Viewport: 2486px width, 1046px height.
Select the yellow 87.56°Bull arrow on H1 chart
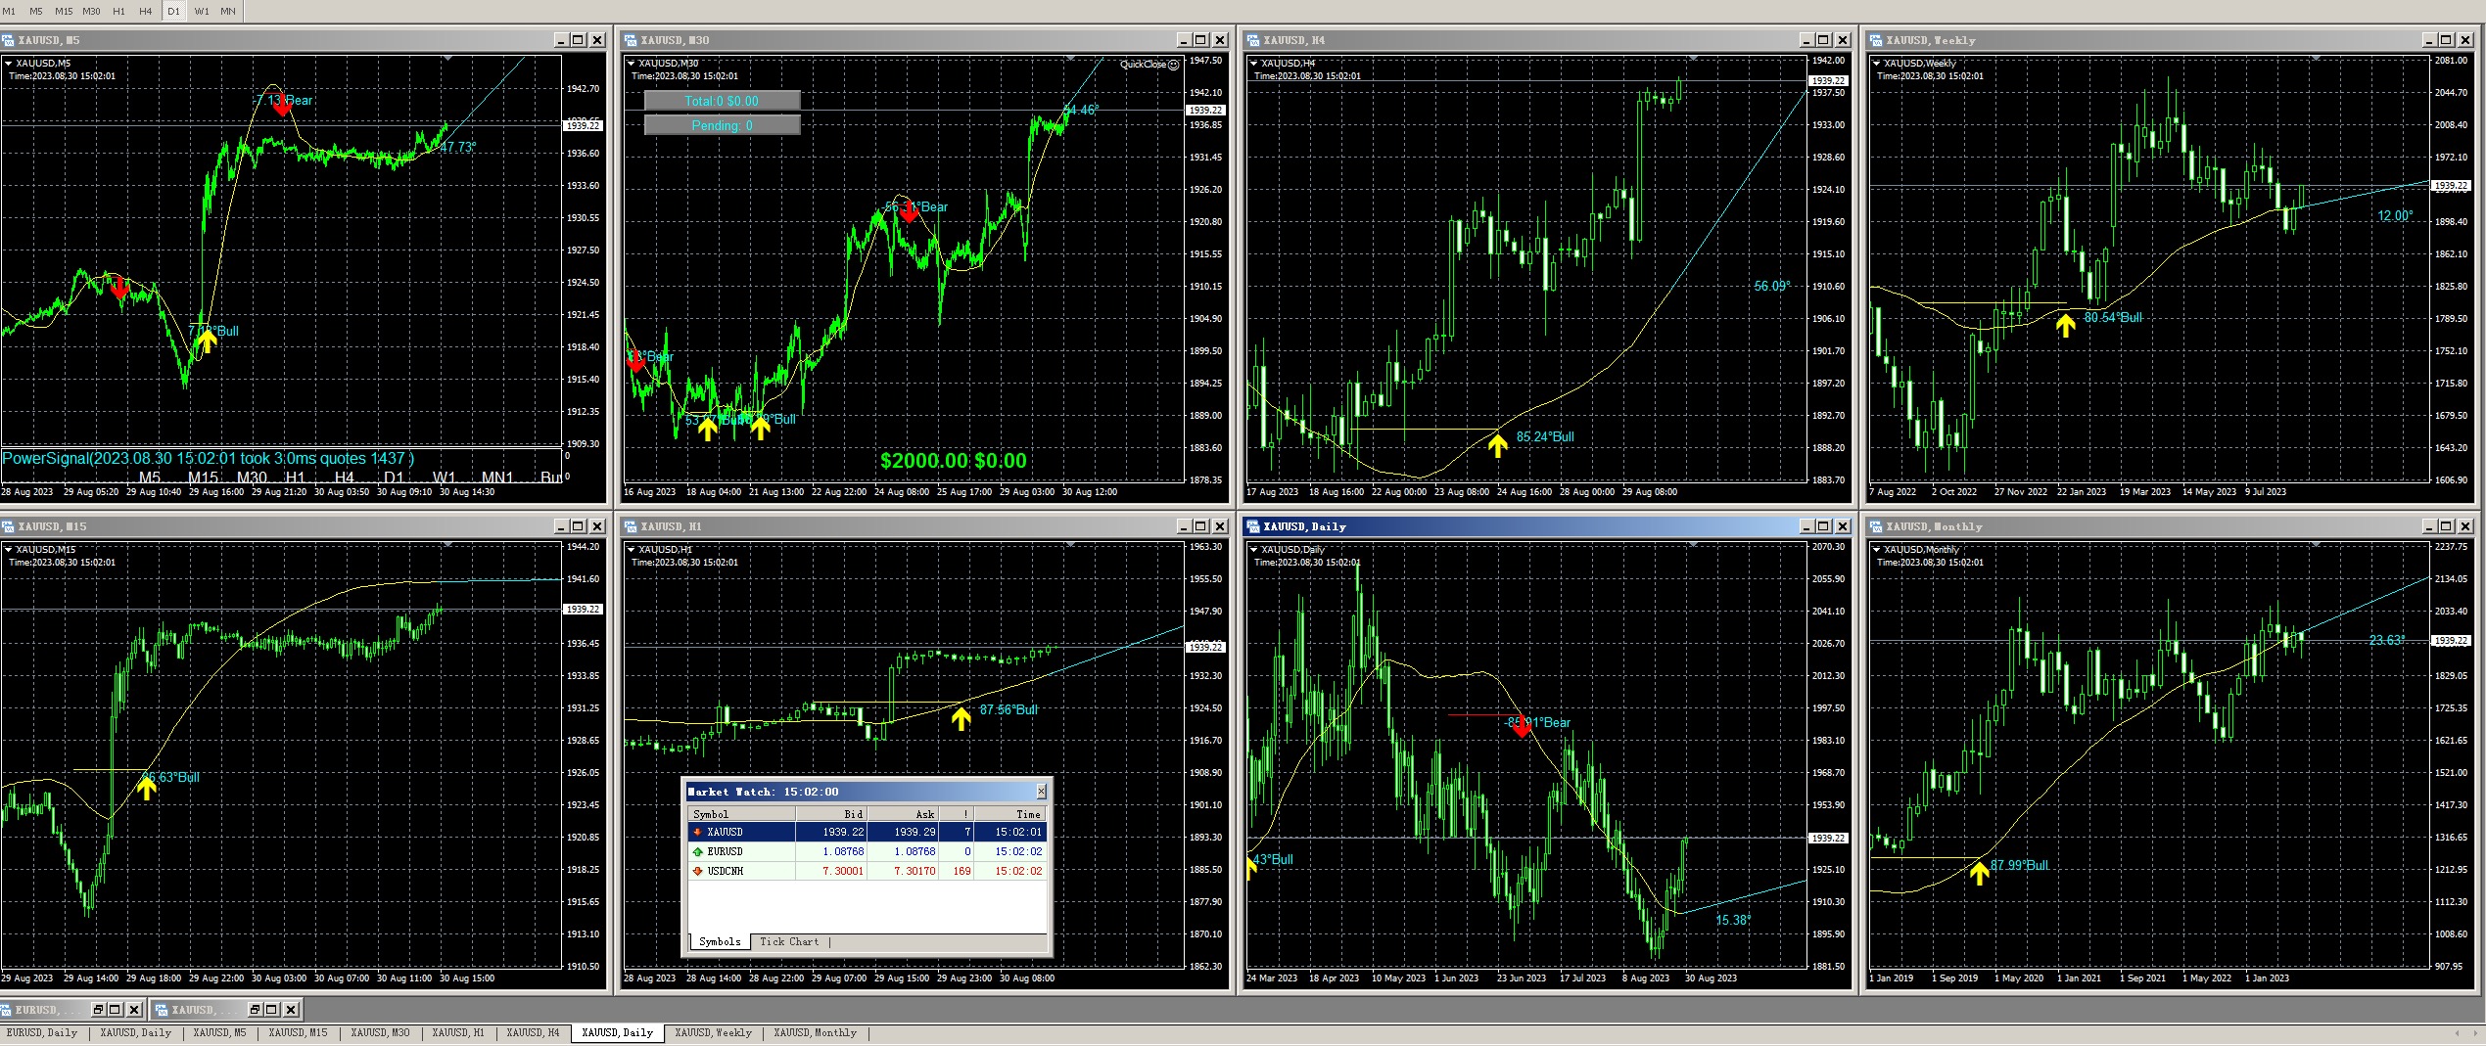click(x=962, y=719)
